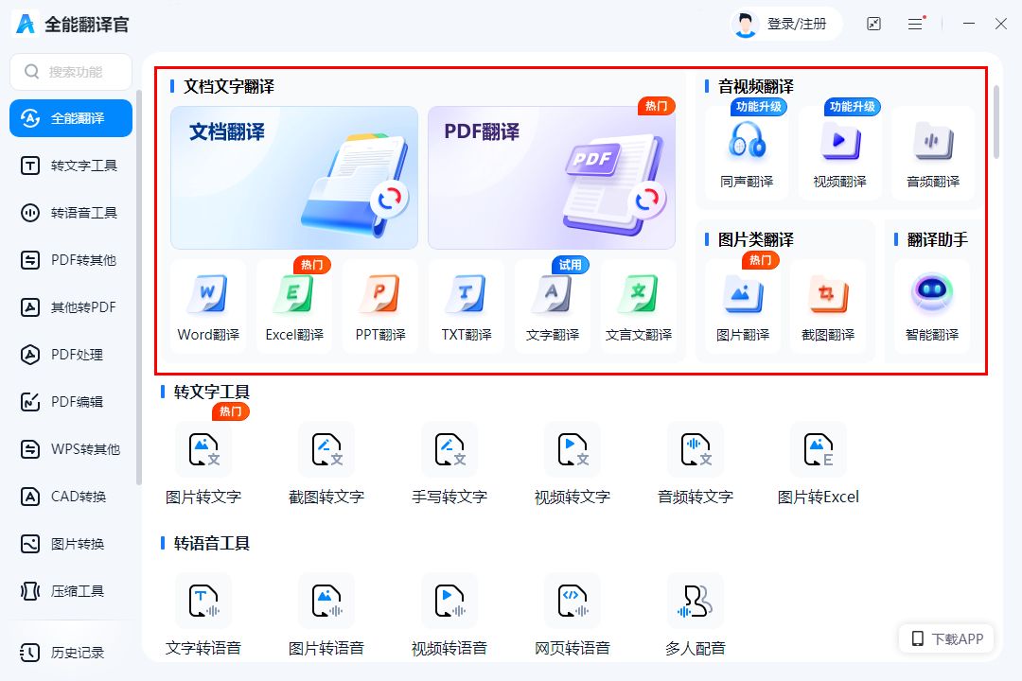Click the 全能翻译官 app logo
The width and height of the screenshot is (1022, 681).
pos(26,24)
